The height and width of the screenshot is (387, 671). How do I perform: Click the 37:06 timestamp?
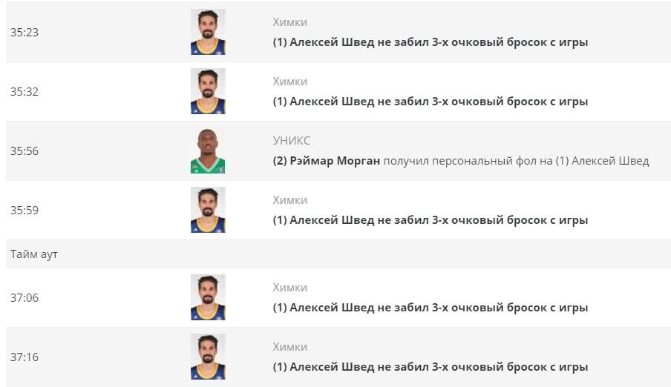[x=24, y=297]
